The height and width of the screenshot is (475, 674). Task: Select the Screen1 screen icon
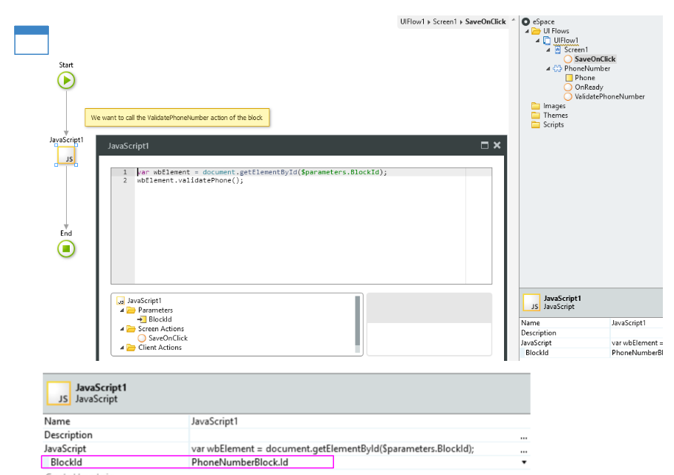[557, 49]
